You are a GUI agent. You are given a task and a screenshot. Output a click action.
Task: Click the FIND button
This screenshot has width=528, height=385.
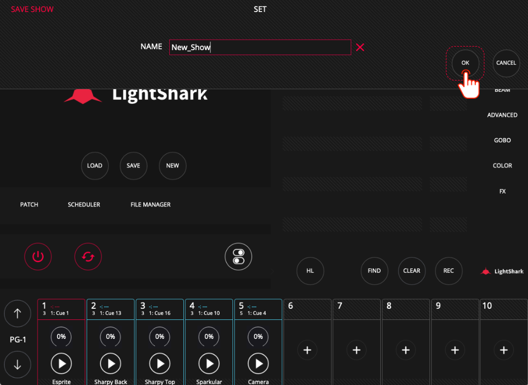(374, 271)
